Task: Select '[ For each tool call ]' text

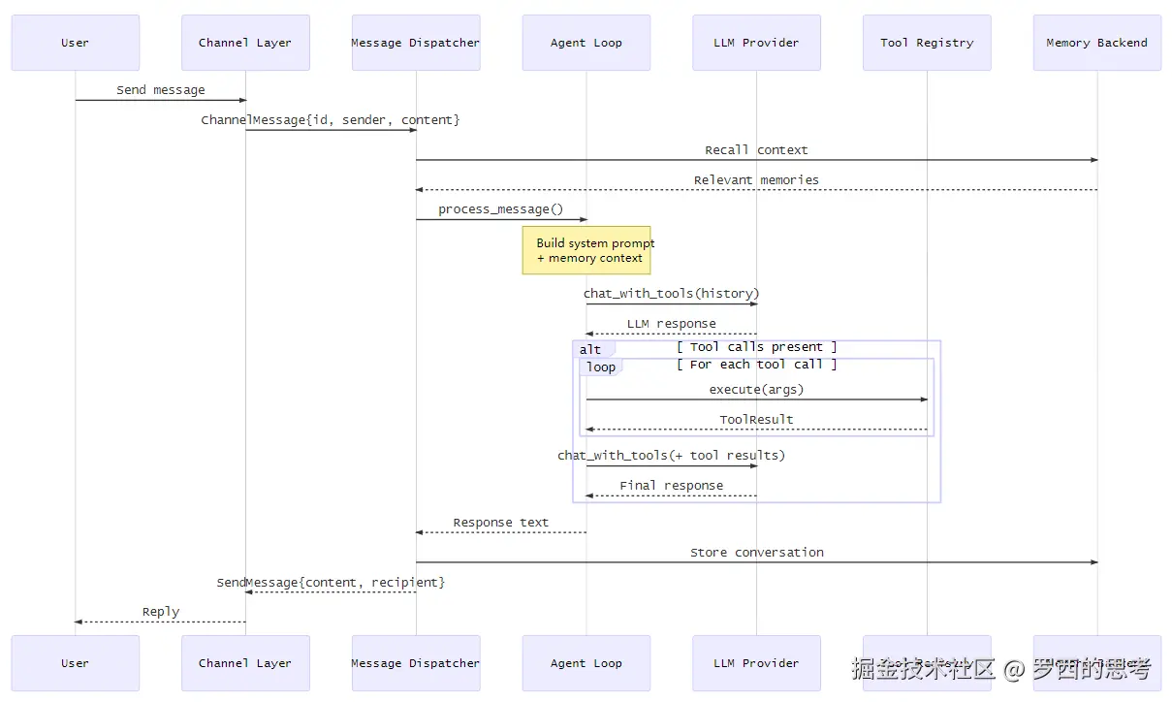Action: pyautogui.click(x=757, y=365)
